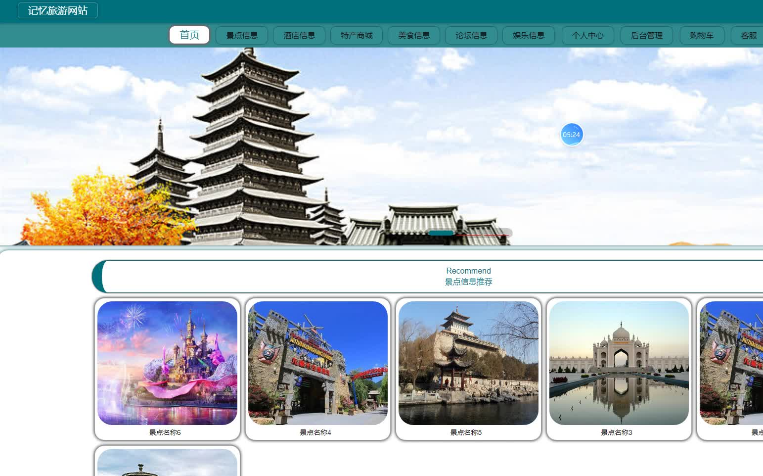Click the blue 05:24 timer bubble

572,135
